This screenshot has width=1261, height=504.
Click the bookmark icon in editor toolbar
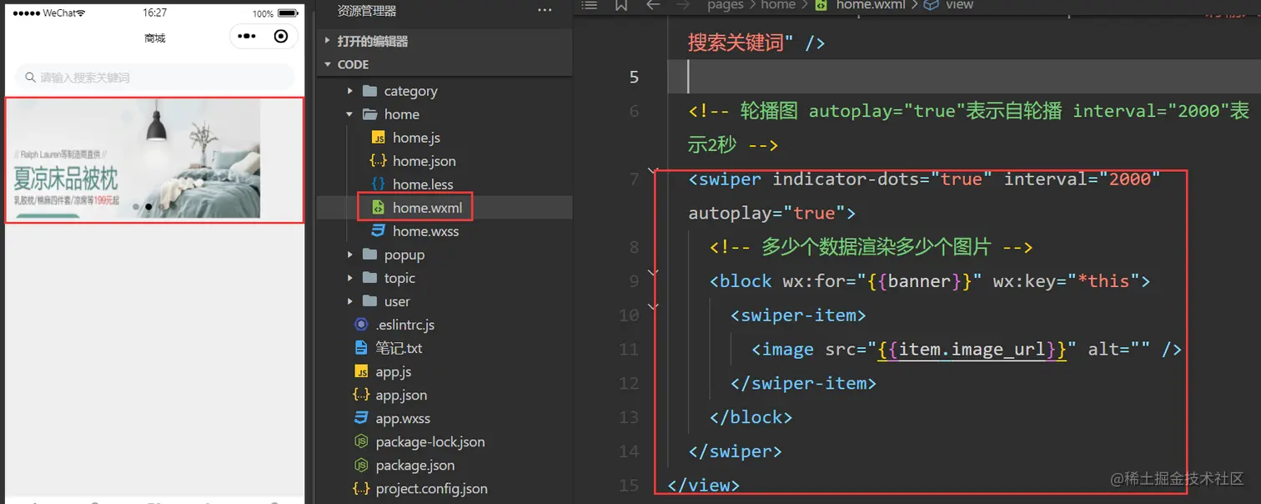[621, 5]
